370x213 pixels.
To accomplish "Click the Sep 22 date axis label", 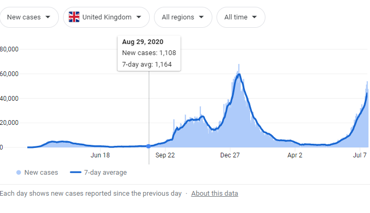I will (165, 155).
